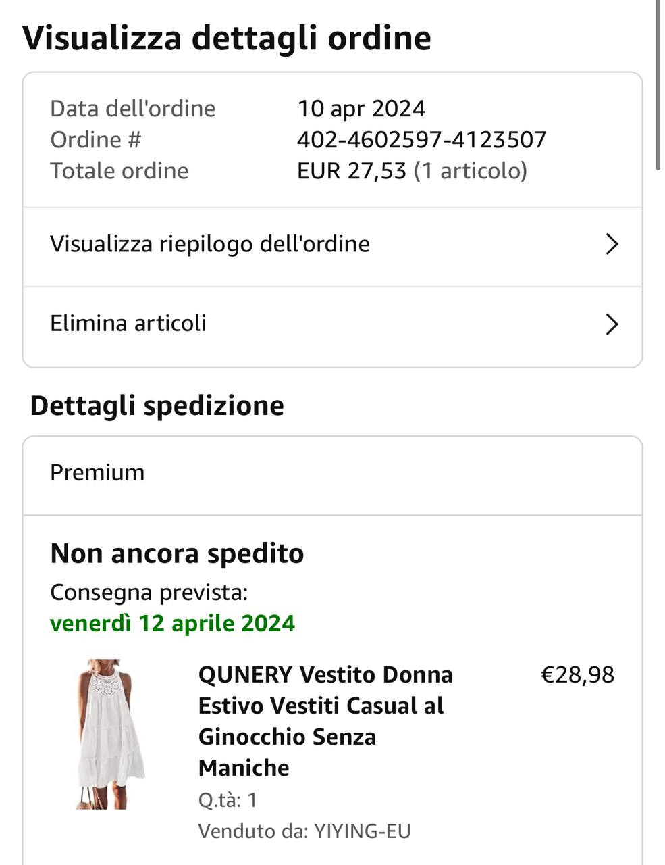
Task: Click the item price €28,98
Action: [x=578, y=674]
